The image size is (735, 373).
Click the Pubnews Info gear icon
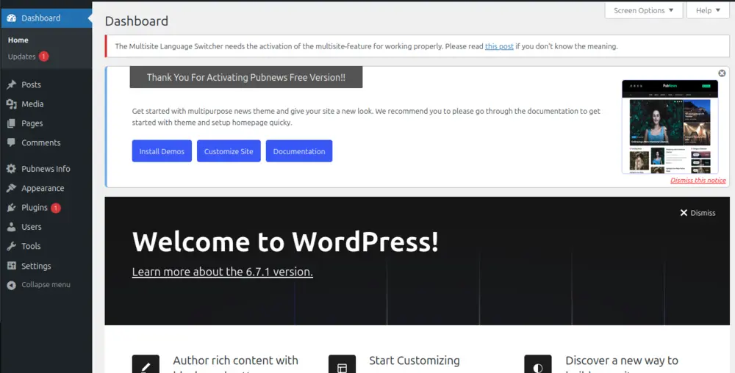pyautogui.click(x=11, y=169)
